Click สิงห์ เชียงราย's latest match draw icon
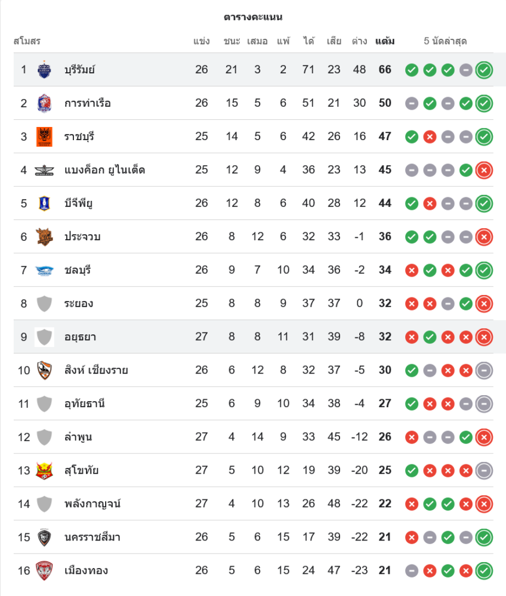The image size is (506, 596). click(x=484, y=370)
